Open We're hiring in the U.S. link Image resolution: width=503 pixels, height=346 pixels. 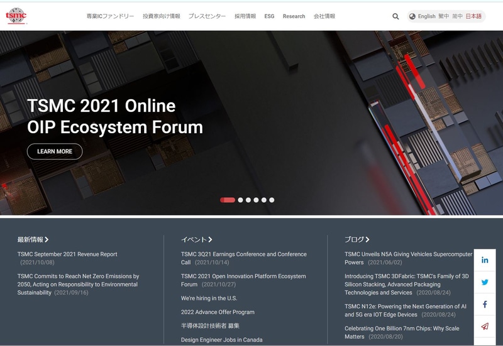pyautogui.click(x=209, y=298)
